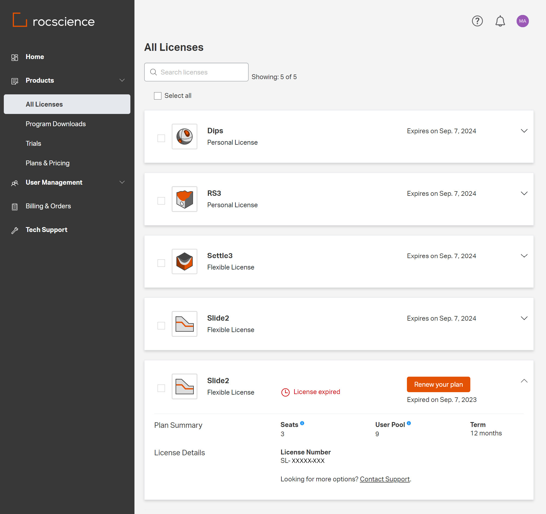This screenshot has height=514, width=546.
Task: Click the Plan Summary label
Action: [x=178, y=425]
